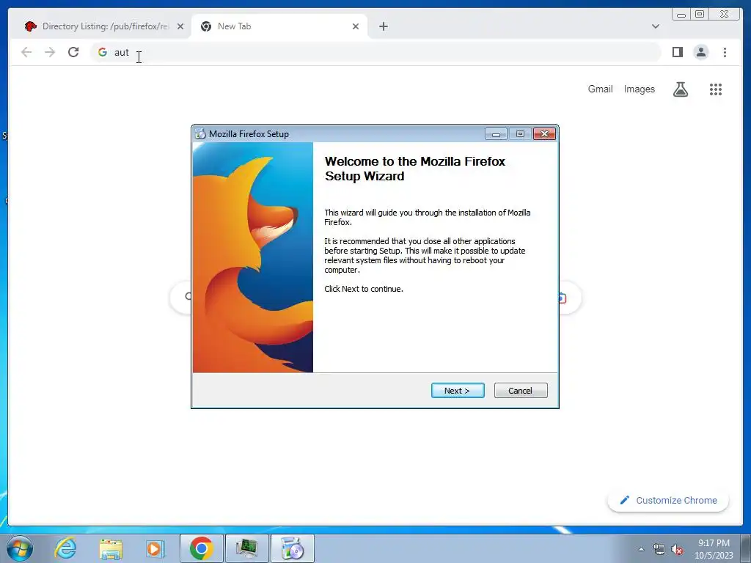Click the Firefox Setup title bar icon
The width and height of the screenshot is (751, 563).
(199, 134)
